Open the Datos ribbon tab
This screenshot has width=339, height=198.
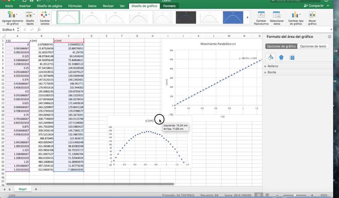pyautogui.click(x=92, y=6)
